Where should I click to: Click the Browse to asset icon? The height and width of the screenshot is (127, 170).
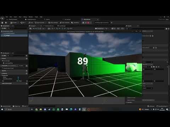tap(6, 23)
